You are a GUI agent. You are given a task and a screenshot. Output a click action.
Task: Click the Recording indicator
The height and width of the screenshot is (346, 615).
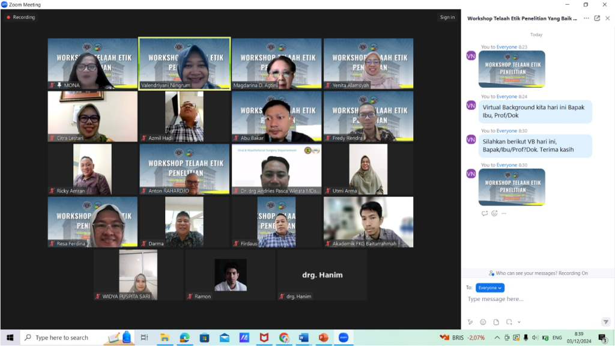[21, 17]
